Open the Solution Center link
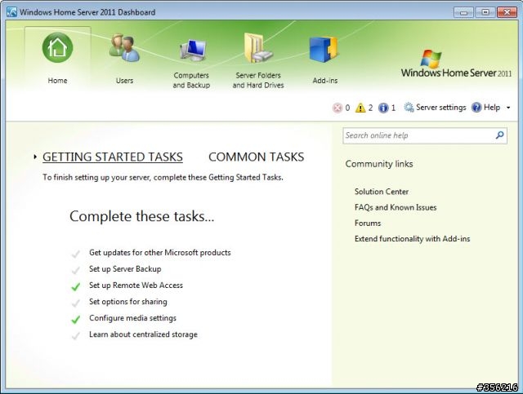This screenshot has height=394, width=523. pyautogui.click(x=382, y=192)
